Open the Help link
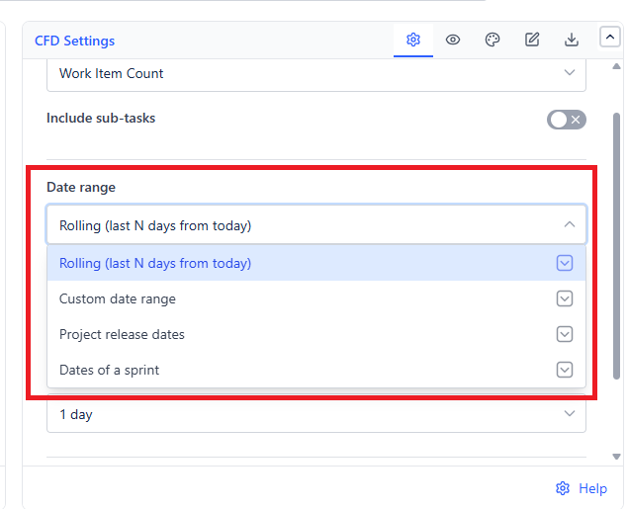The height and width of the screenshot is (509, 628). point(592,488)
